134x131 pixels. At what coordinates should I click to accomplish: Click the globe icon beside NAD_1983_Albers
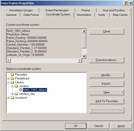(x=21, y=90)
